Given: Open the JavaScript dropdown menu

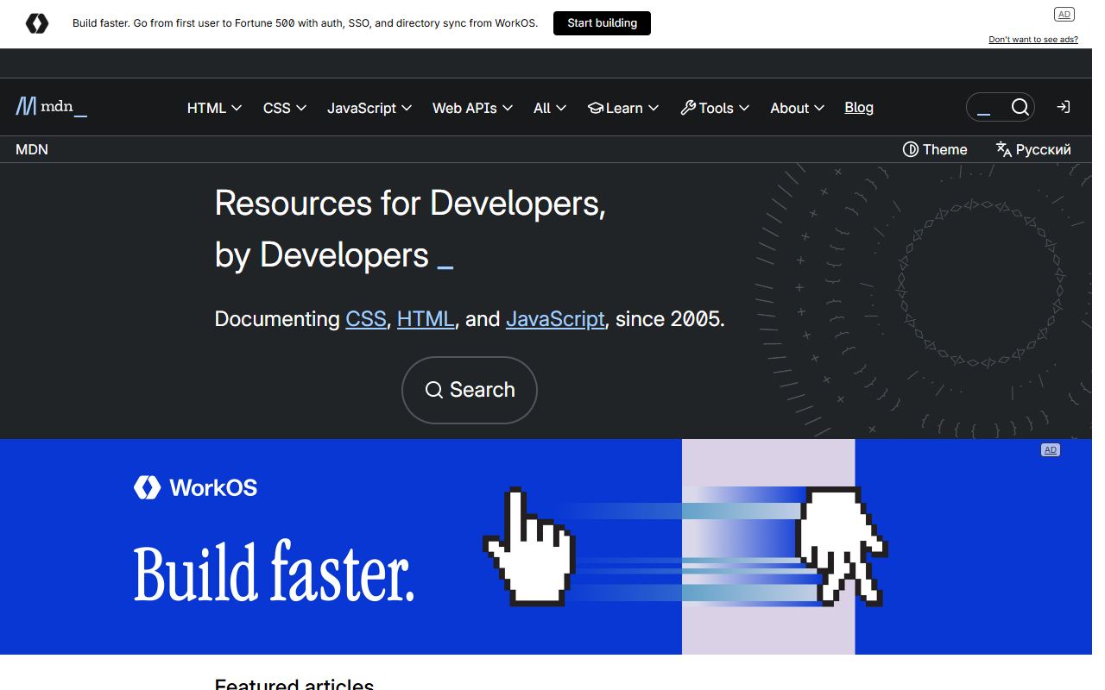Looking at the screenshot, I should [x=369, y=108].
